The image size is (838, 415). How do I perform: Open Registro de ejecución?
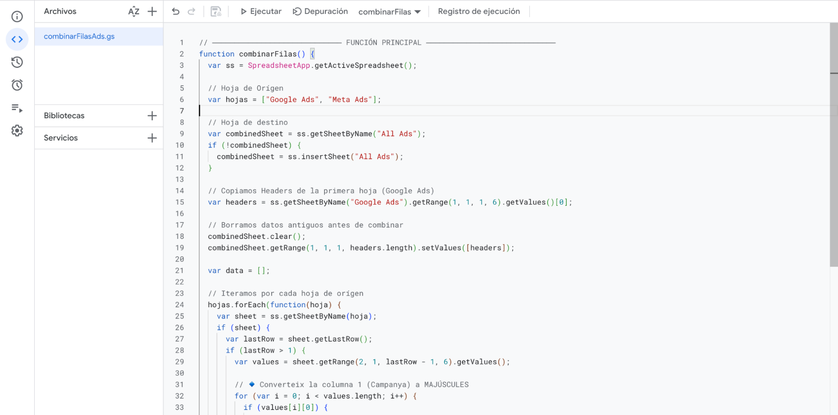[479, 11]
